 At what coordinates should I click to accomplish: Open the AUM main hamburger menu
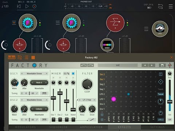[x=171, y=6]
